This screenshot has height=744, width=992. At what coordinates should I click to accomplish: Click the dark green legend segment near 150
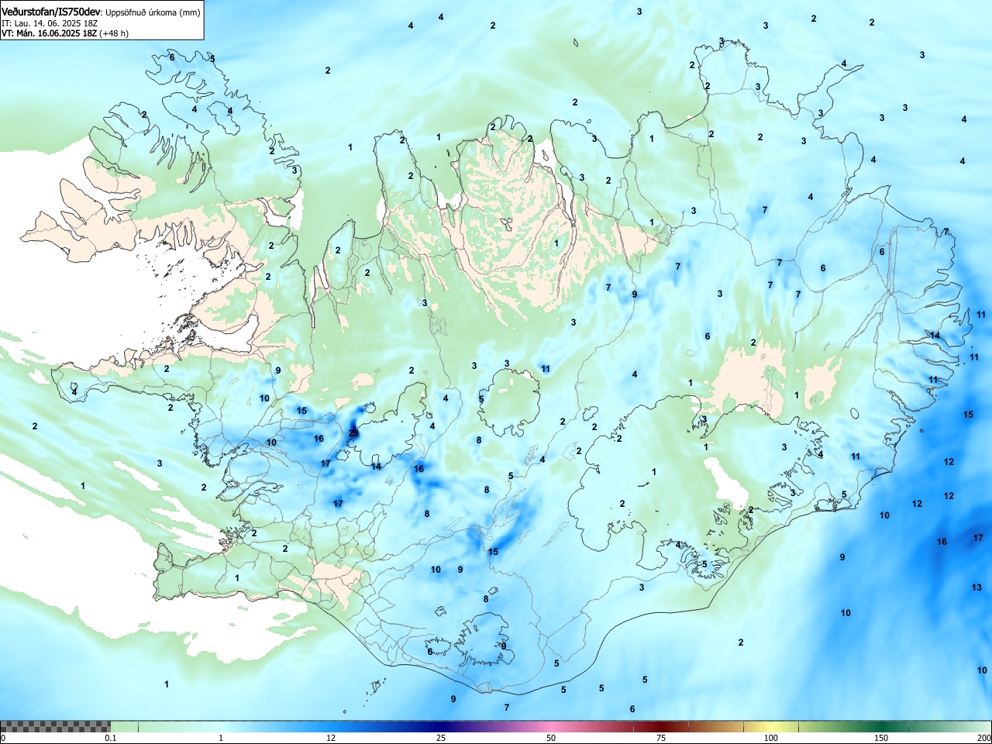[x=881, y=726]
